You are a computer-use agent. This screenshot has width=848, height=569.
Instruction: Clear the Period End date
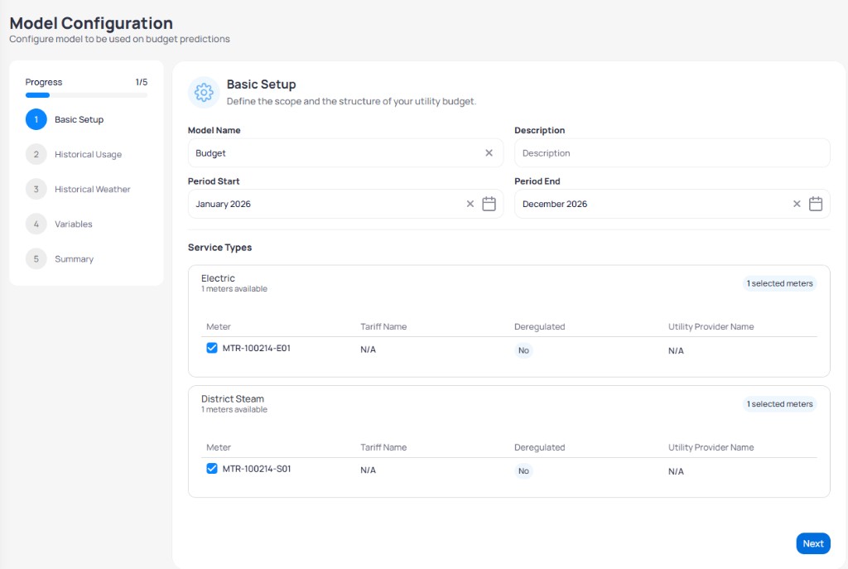click(x=797, y=204)
